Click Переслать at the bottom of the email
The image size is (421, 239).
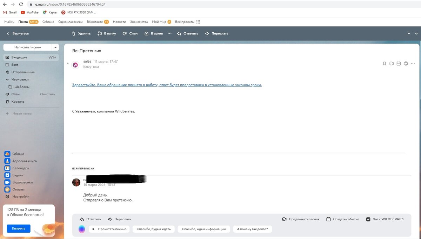click(120, 219)
